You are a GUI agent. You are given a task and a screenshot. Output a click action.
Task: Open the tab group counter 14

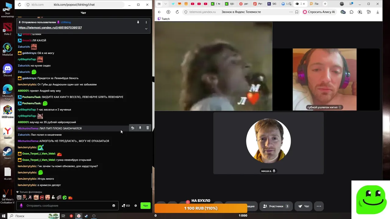(x=159, y=4)
